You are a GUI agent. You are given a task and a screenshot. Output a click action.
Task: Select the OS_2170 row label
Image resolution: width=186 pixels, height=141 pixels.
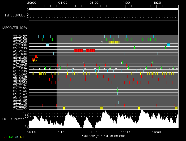[20, 103]
